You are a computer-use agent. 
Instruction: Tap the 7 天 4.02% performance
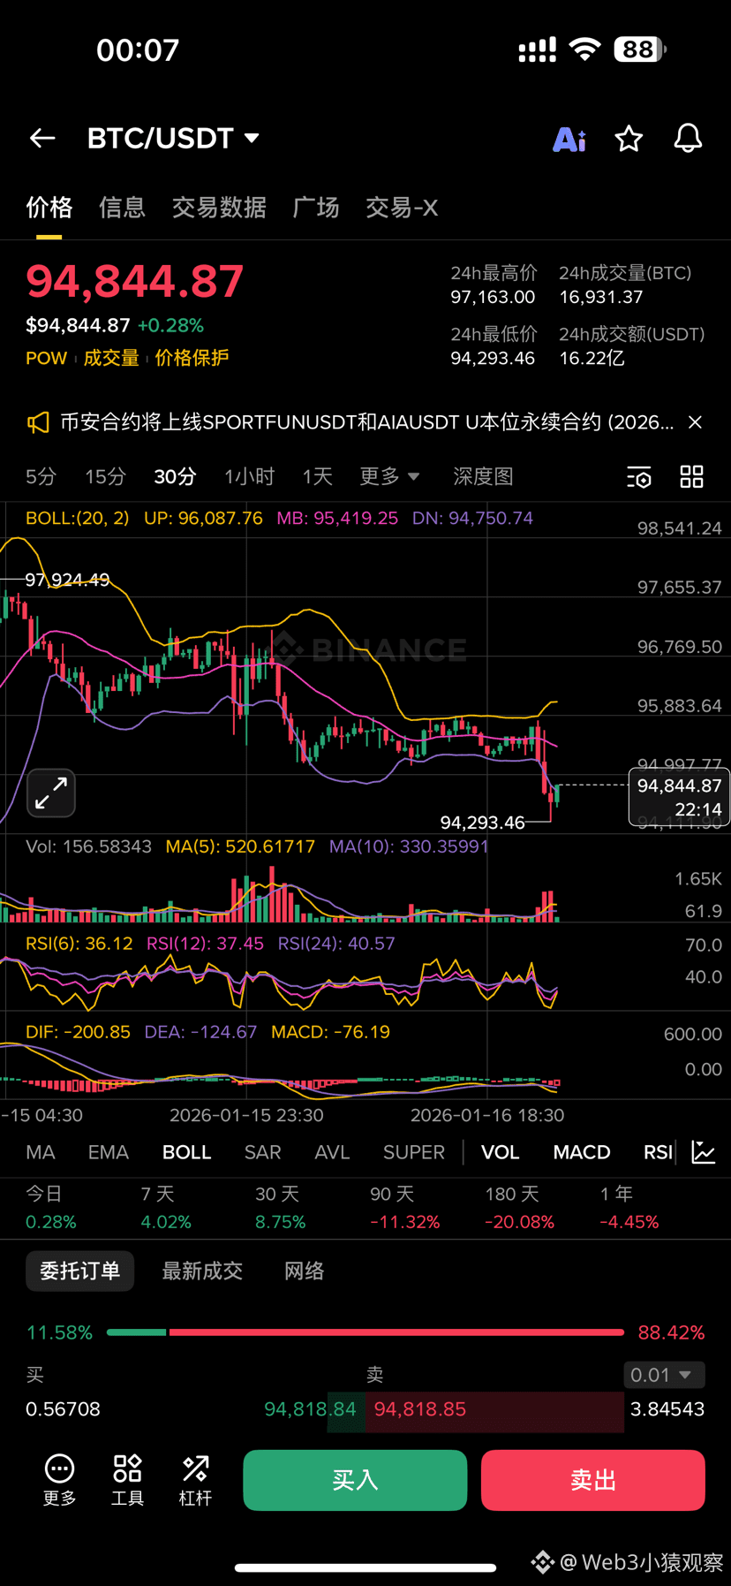coord(166,1208)
